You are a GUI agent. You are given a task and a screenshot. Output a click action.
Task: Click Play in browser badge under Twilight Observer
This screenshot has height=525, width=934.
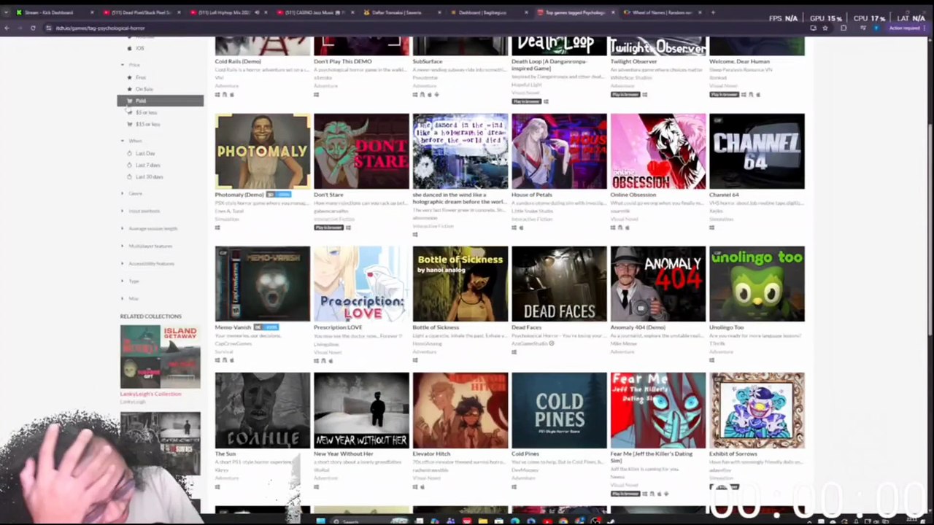625,95
